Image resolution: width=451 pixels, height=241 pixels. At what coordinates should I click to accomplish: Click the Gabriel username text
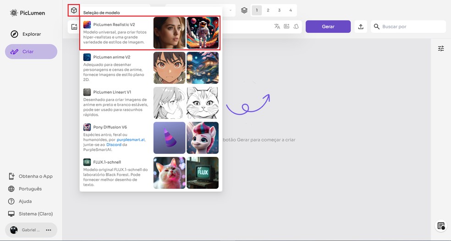pyautogui.click(x=31, y=230)
